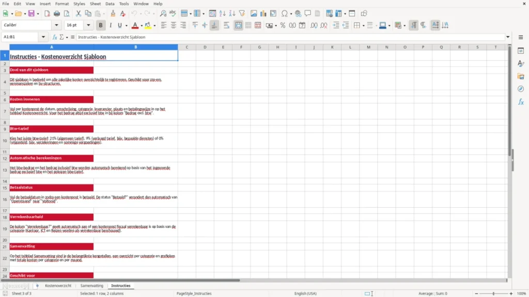Click the zoom slider handle

493,293
